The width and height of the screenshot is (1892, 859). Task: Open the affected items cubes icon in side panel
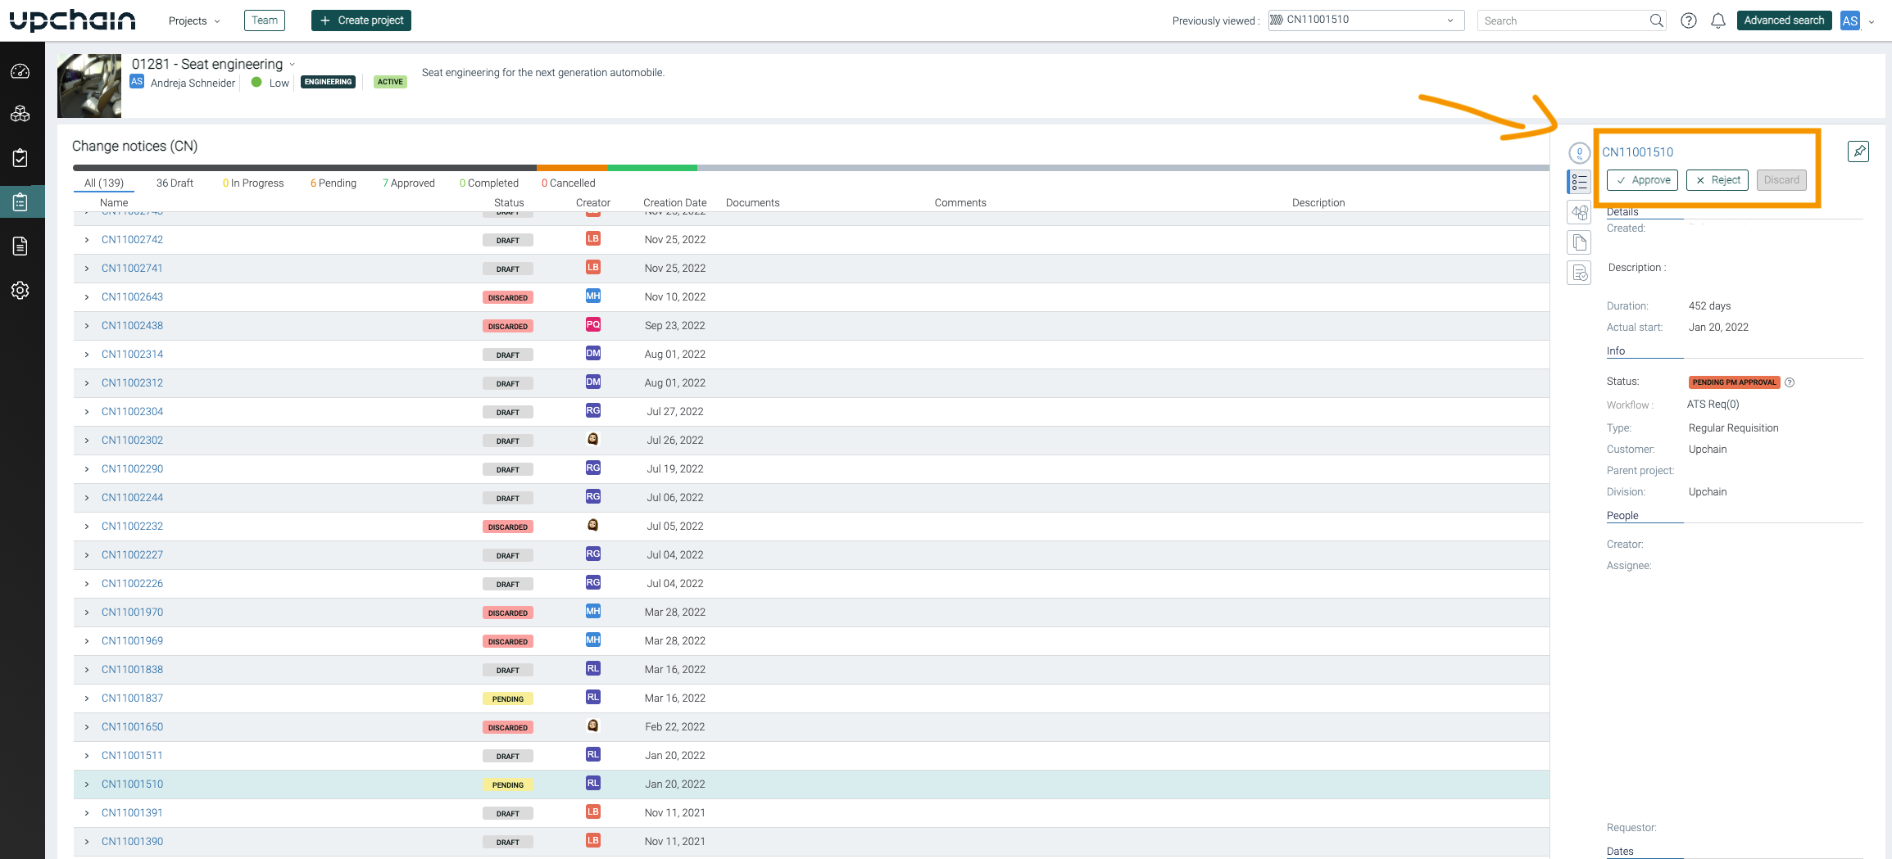click(1579, 212)
